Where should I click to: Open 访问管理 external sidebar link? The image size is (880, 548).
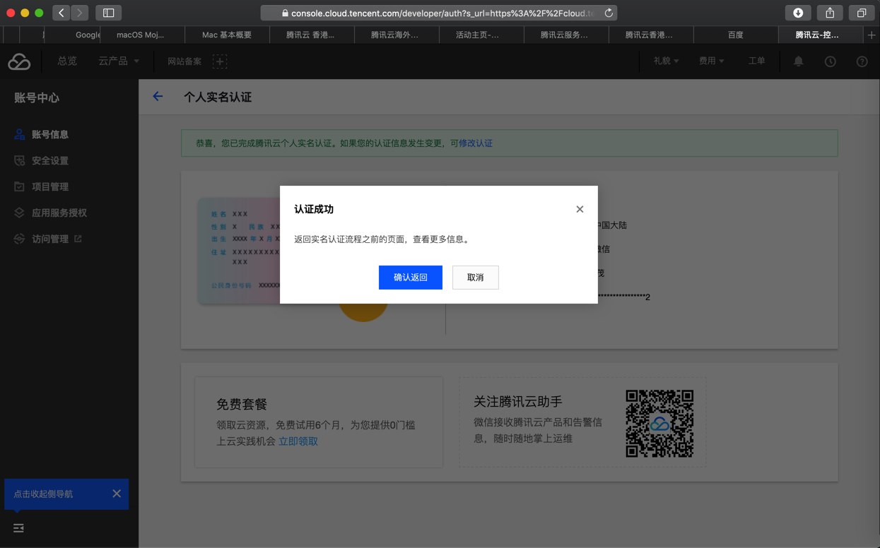48,239
